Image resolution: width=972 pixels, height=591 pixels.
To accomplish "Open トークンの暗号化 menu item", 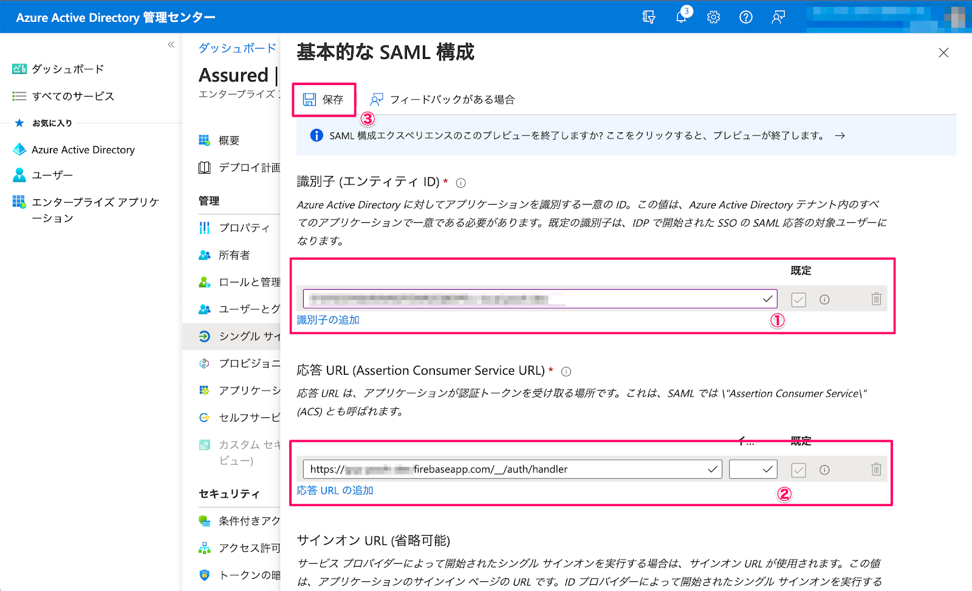I will [x=239, y=575].
